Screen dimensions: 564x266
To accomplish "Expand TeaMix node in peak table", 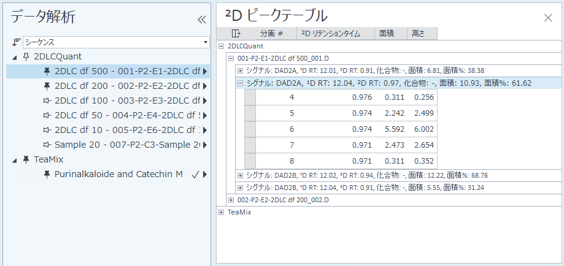I will coord(222,212).
